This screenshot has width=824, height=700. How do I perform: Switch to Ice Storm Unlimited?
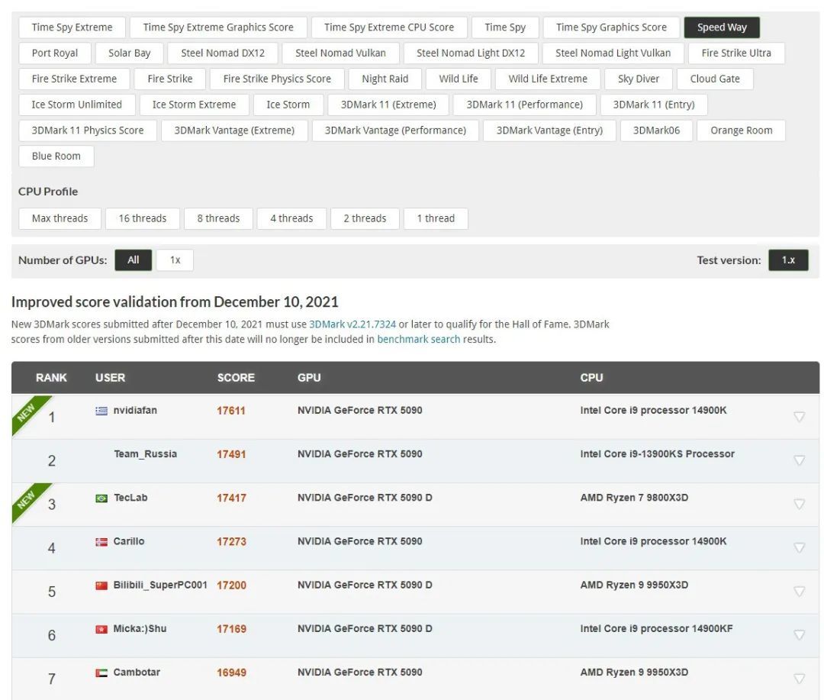tap(77, 105)
